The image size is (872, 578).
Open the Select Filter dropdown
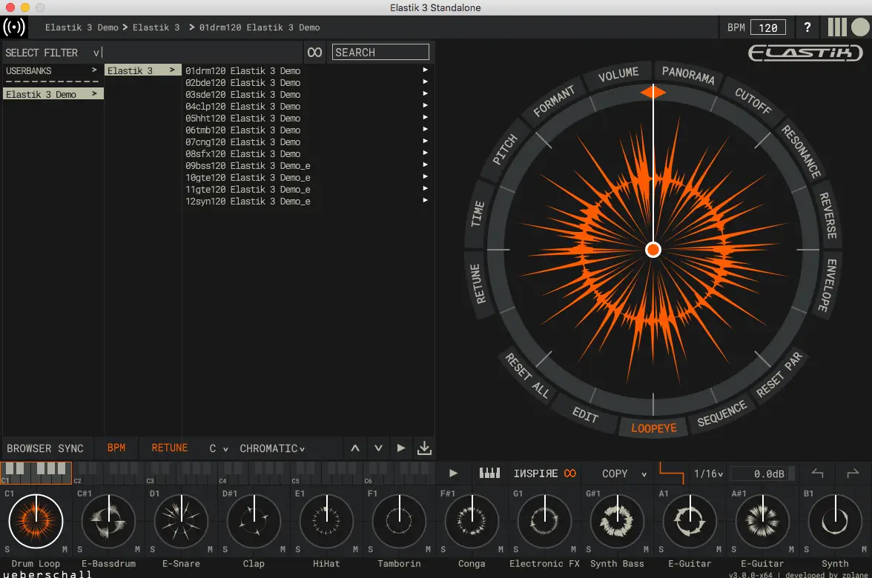[53, 53]
